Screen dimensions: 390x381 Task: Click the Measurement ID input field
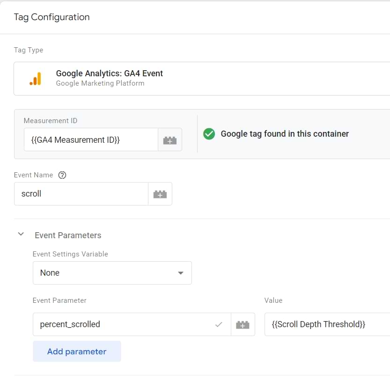pos(91,140)
